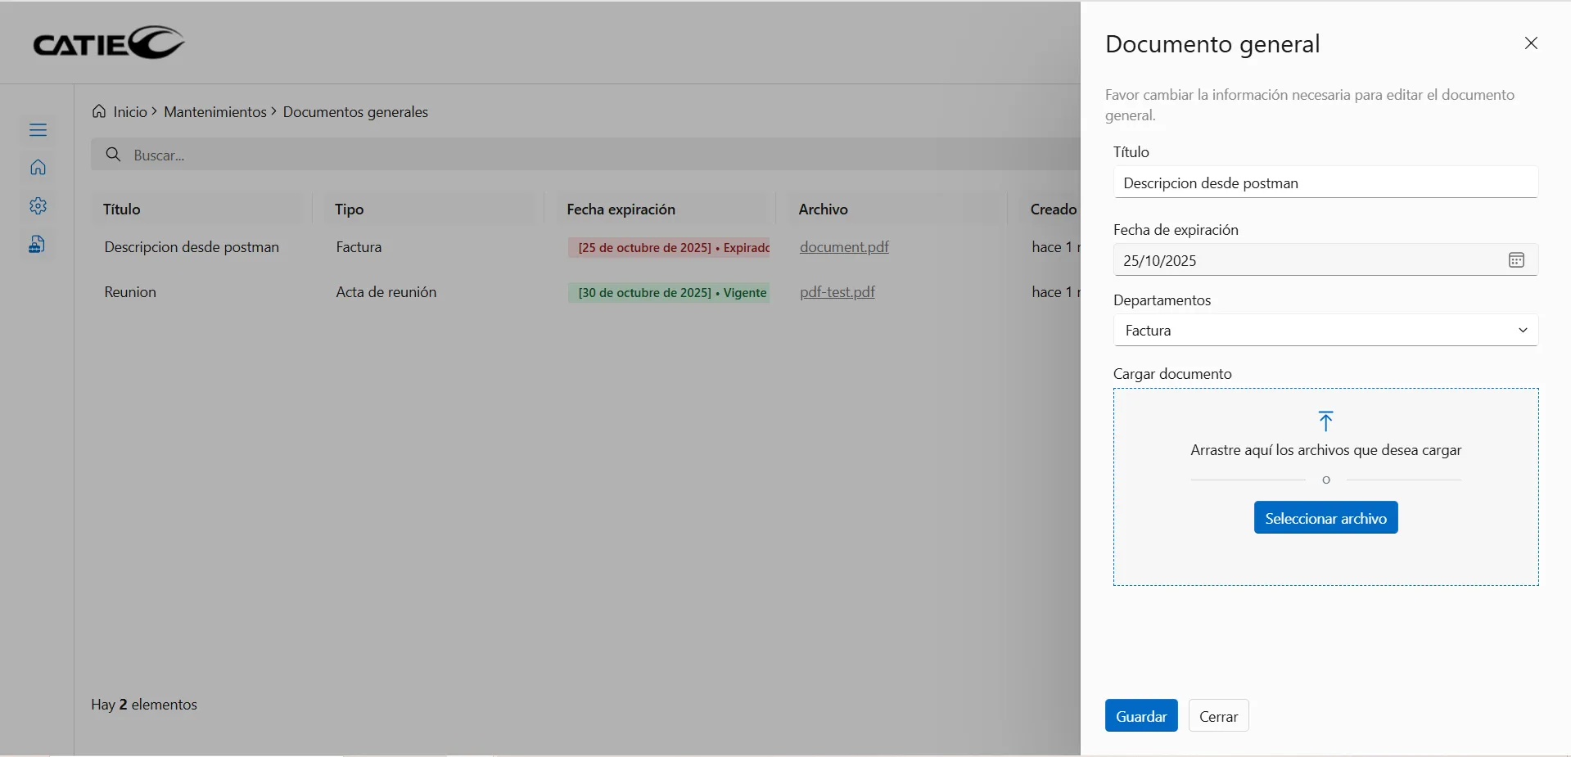Expand the Departamentos dropdown
This screenshot has height=757, width=1571.
1325,331
